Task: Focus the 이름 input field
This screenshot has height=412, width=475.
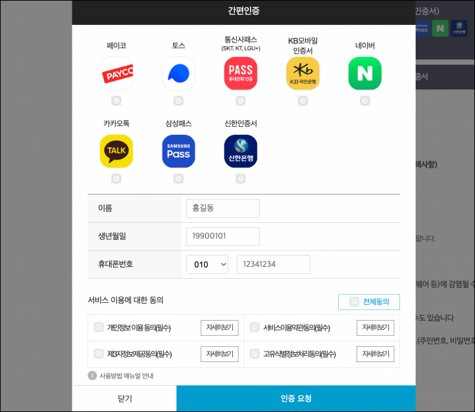Action: 223,208
